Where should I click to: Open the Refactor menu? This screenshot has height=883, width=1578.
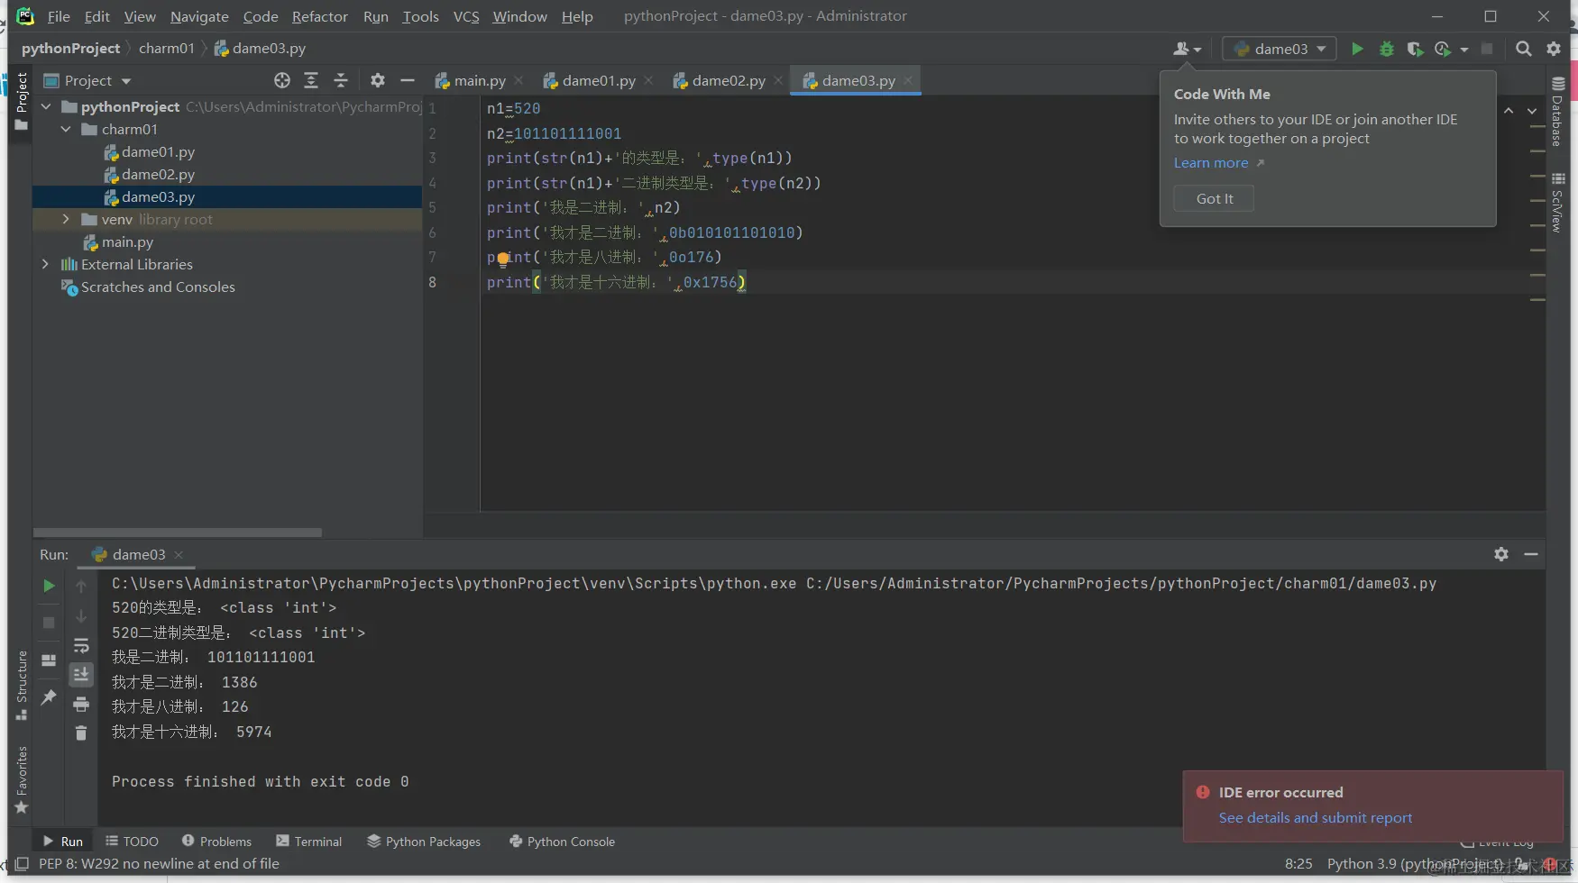pos(319,16)
